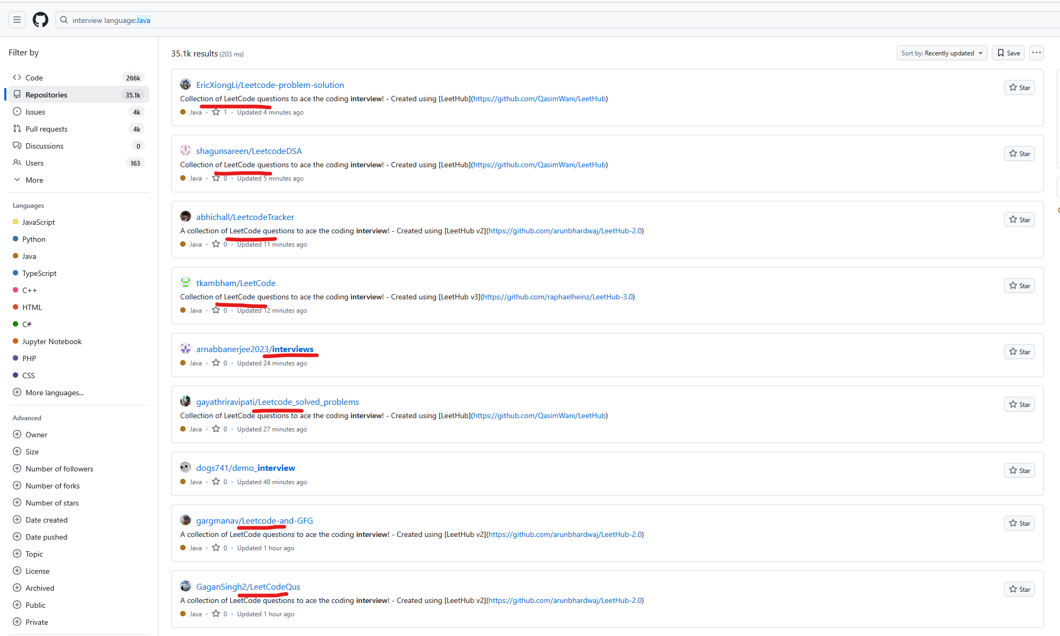
Task: Click the Save search bookmark button
Action: coord(1008,53)
